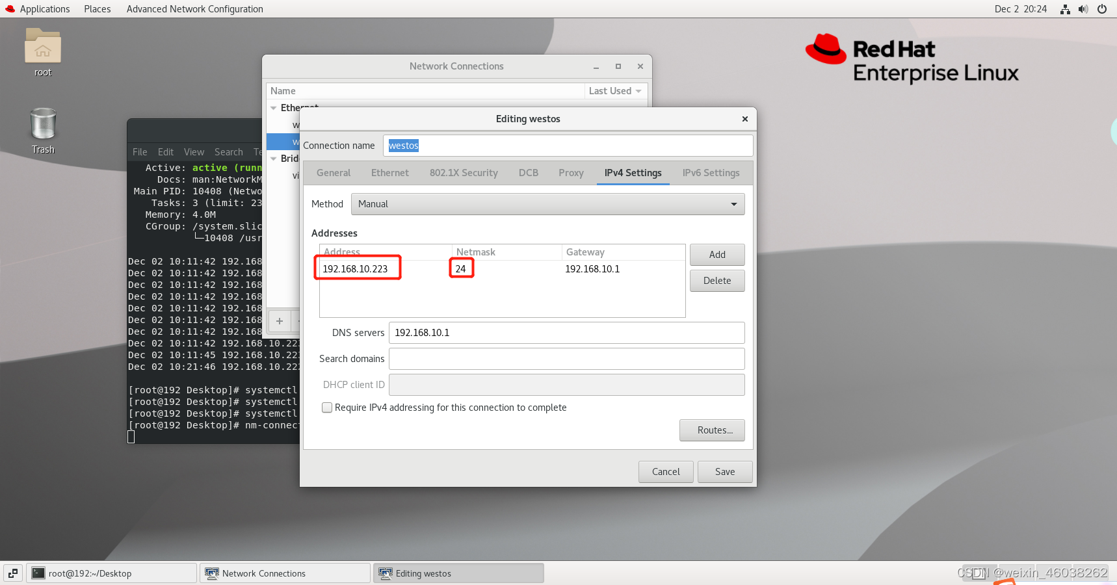
Task: Select address cell 192.168.10.223
Action: pos(355,269)
